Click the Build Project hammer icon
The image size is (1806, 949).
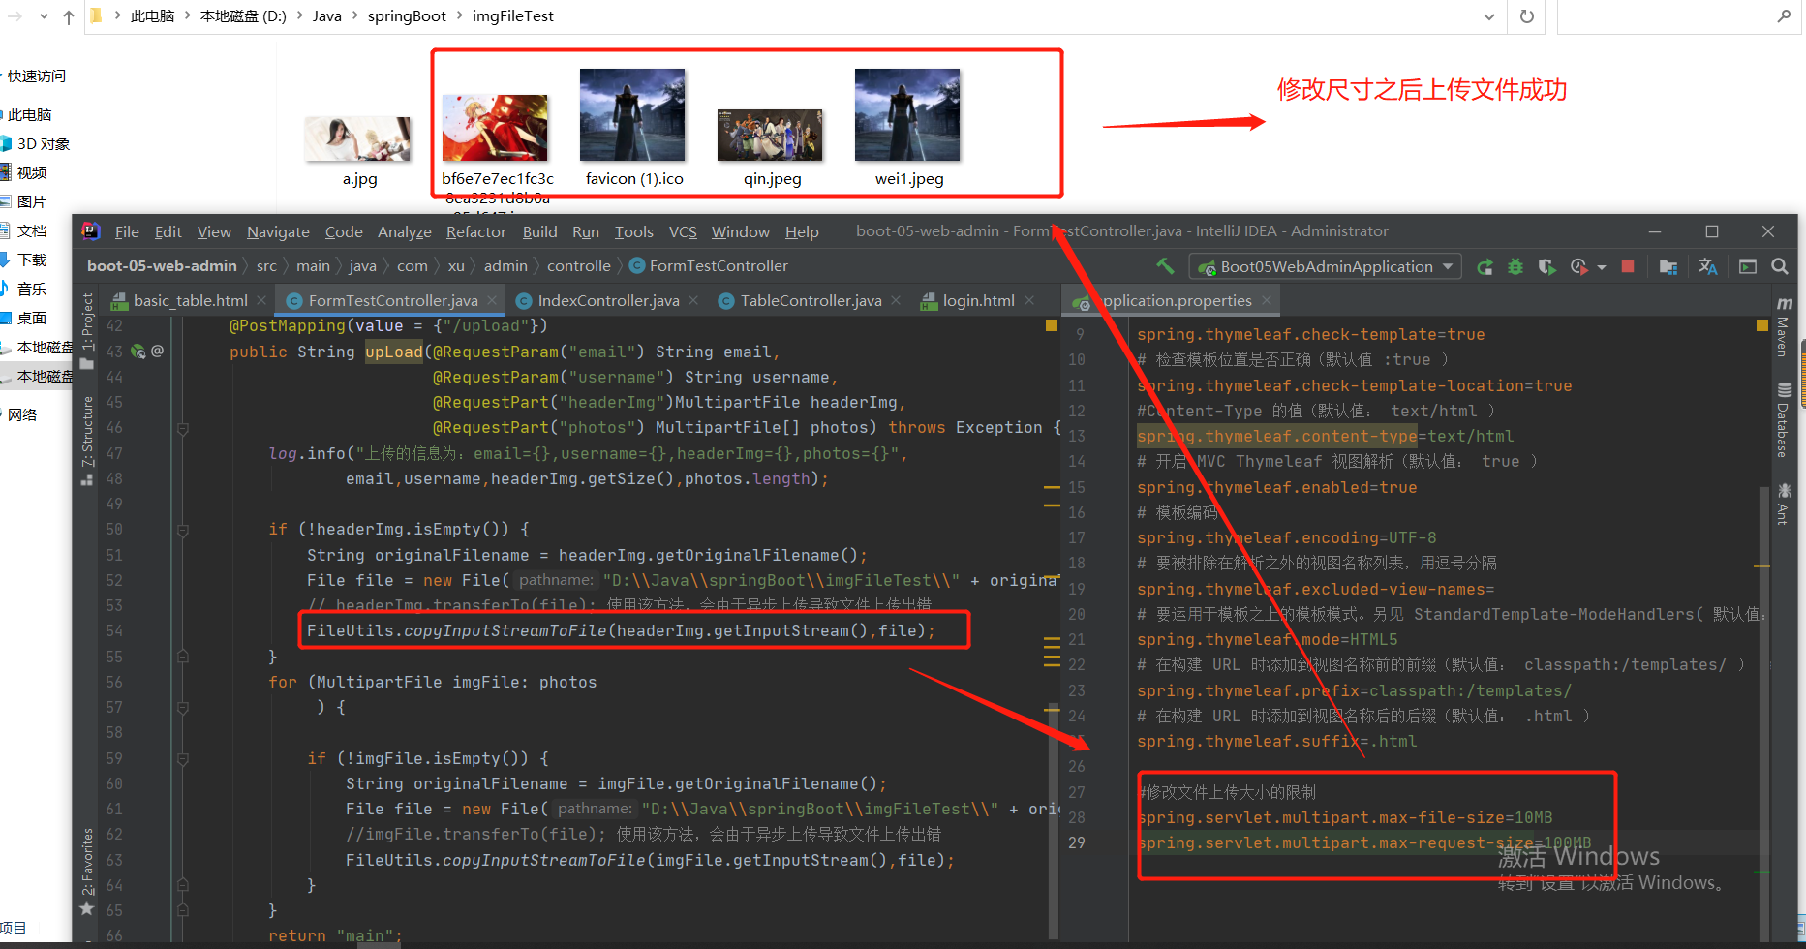coord(1165,265)
